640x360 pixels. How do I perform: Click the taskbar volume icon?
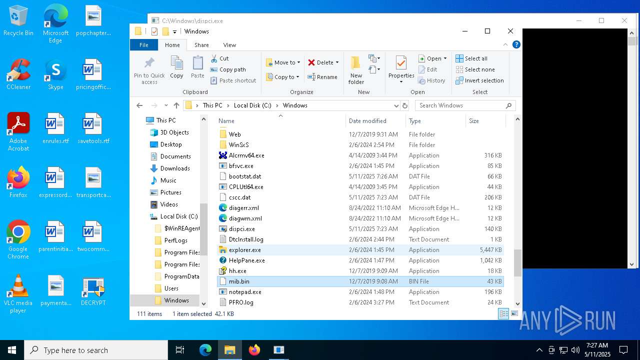point(575,350)
